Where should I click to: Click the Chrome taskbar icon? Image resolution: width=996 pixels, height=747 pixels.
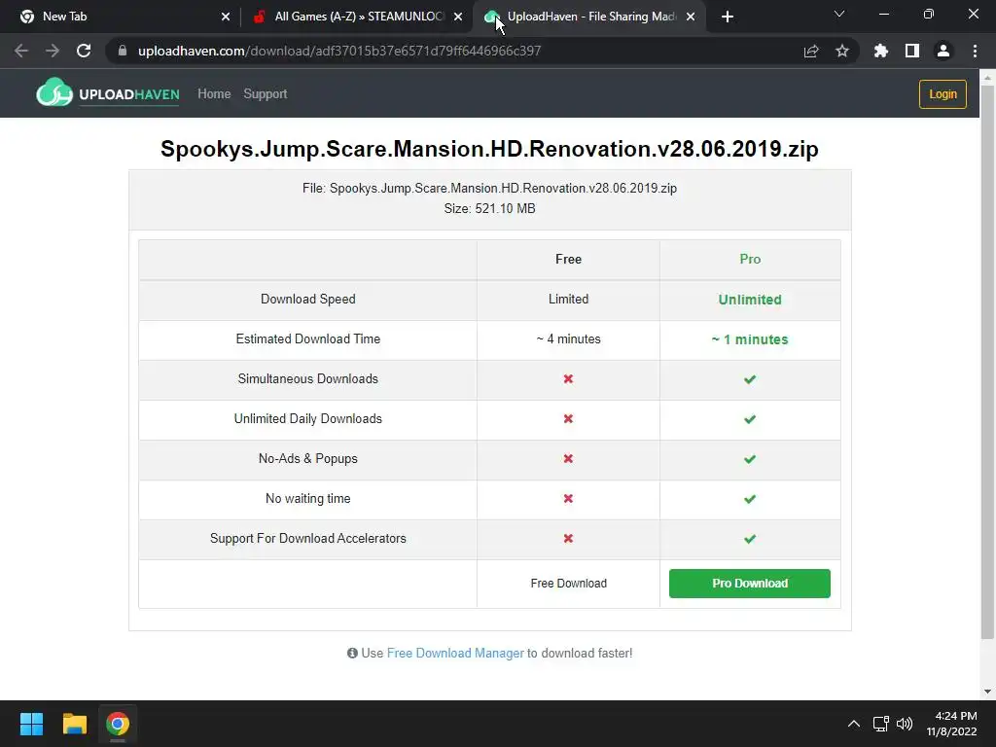(x=118, y=724)
